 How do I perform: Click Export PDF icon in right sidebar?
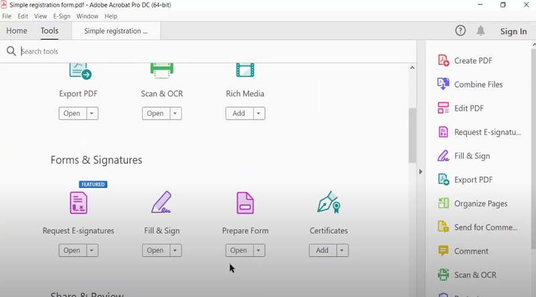tap(444, 179)
